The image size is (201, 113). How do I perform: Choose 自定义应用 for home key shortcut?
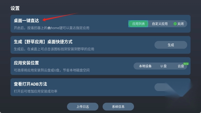pyautogui.click(x=160, y=24)
